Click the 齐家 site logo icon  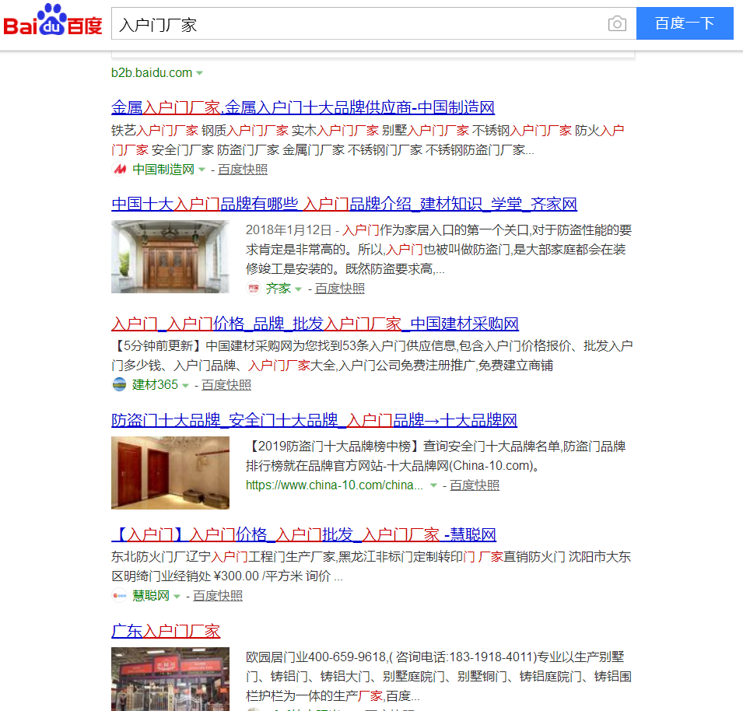coord(254,288)
